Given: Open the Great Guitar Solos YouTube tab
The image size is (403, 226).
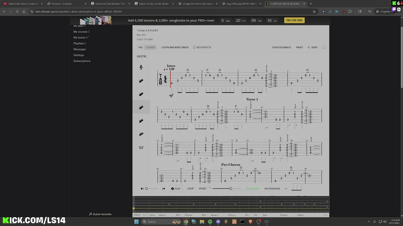Looking at the screenshot, I should click(23, 4).
